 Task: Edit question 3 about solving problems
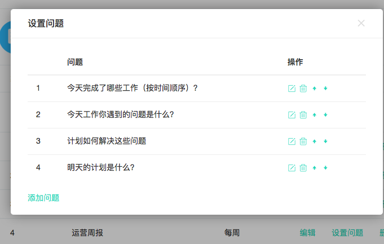pyautogui.click(x=292, y=141)
